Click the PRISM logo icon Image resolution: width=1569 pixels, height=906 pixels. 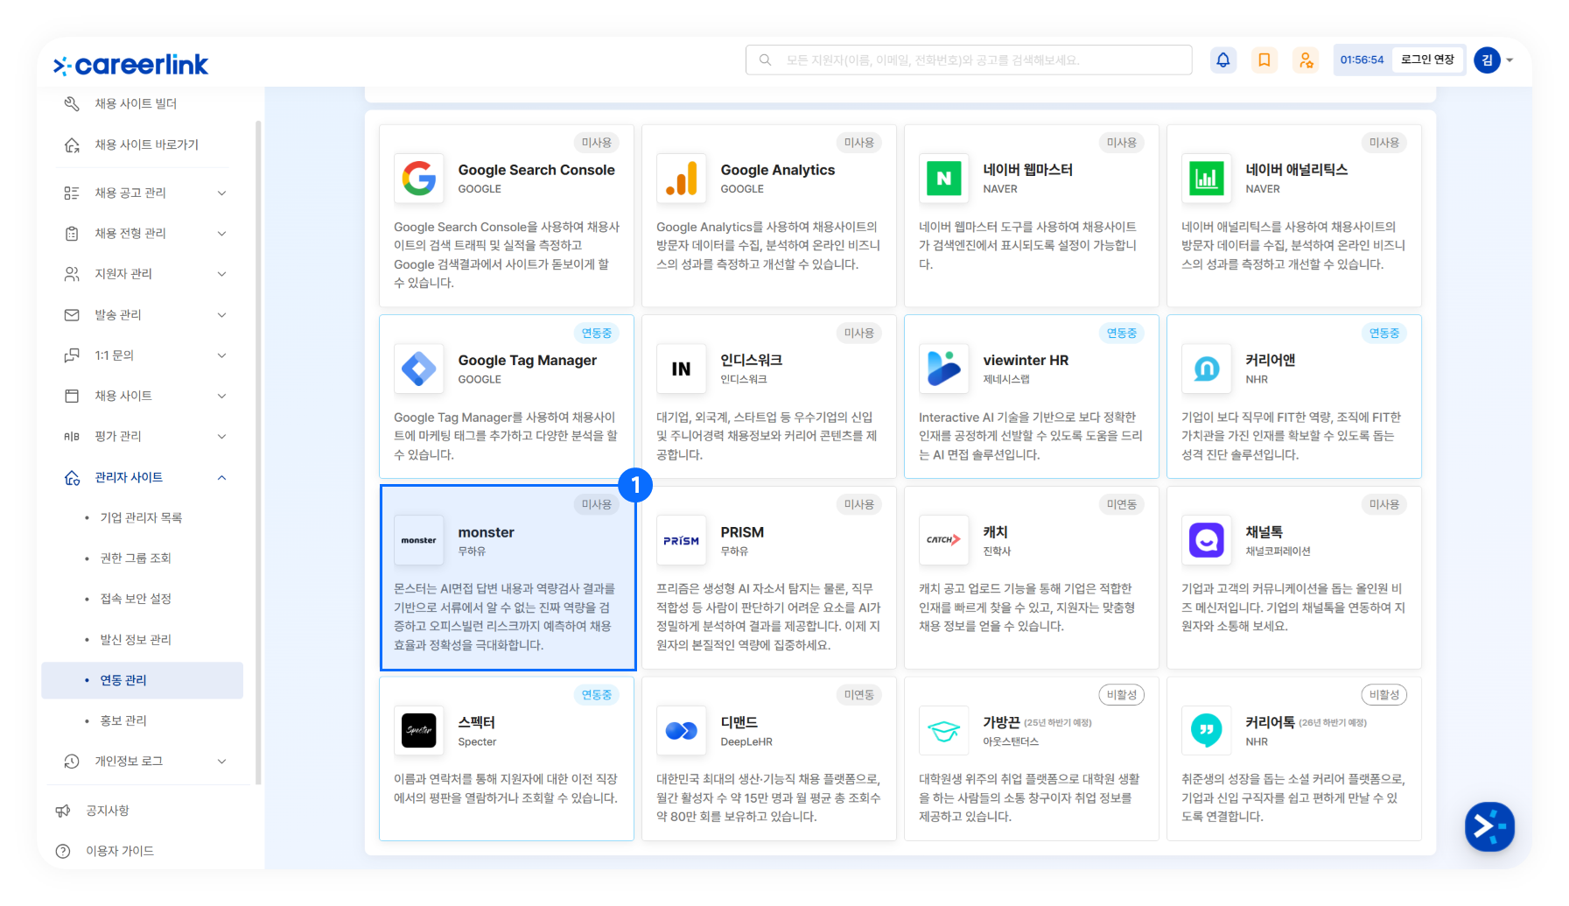[682, 540]
